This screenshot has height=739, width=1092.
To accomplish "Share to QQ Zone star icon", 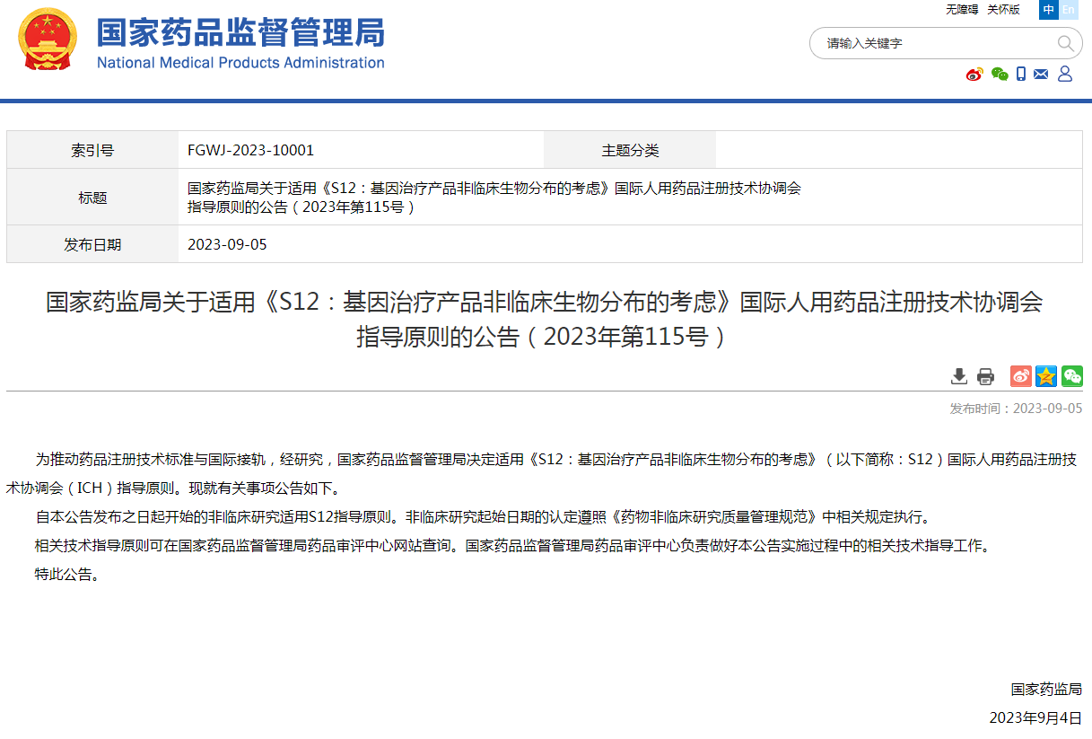I will [x=1046, y=376].
